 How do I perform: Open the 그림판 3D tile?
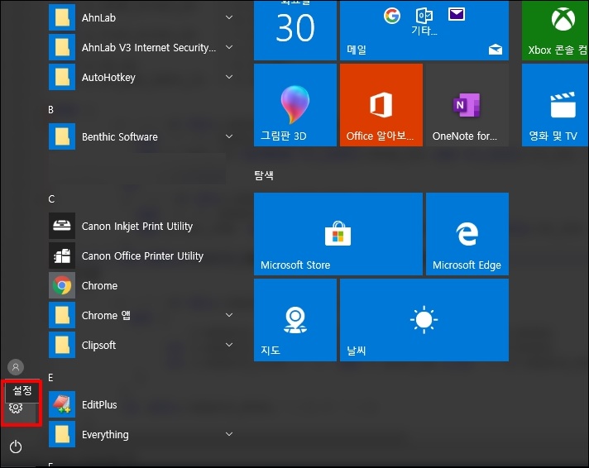[295, 105]
